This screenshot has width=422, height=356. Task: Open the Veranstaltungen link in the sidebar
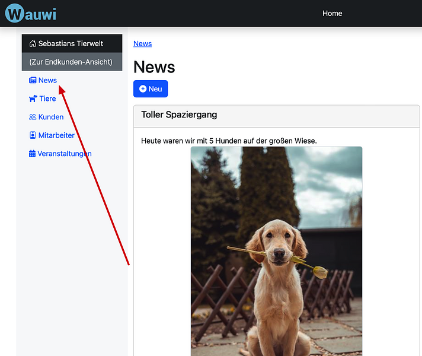coord(65,154)
